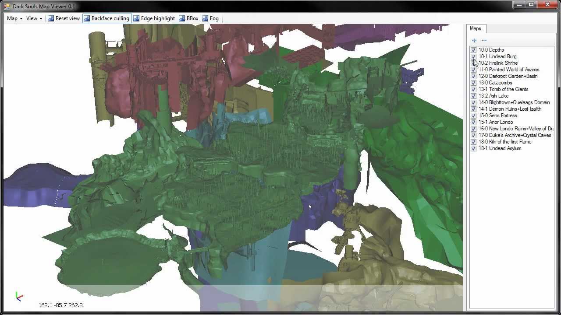Close the Dark Souls Map Viewer
561x315 pixels.
pyautogui.click(x=547, y=4)
